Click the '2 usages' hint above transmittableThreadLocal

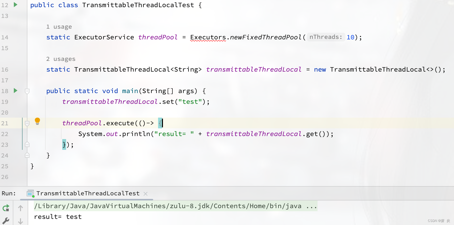[61, 59]
